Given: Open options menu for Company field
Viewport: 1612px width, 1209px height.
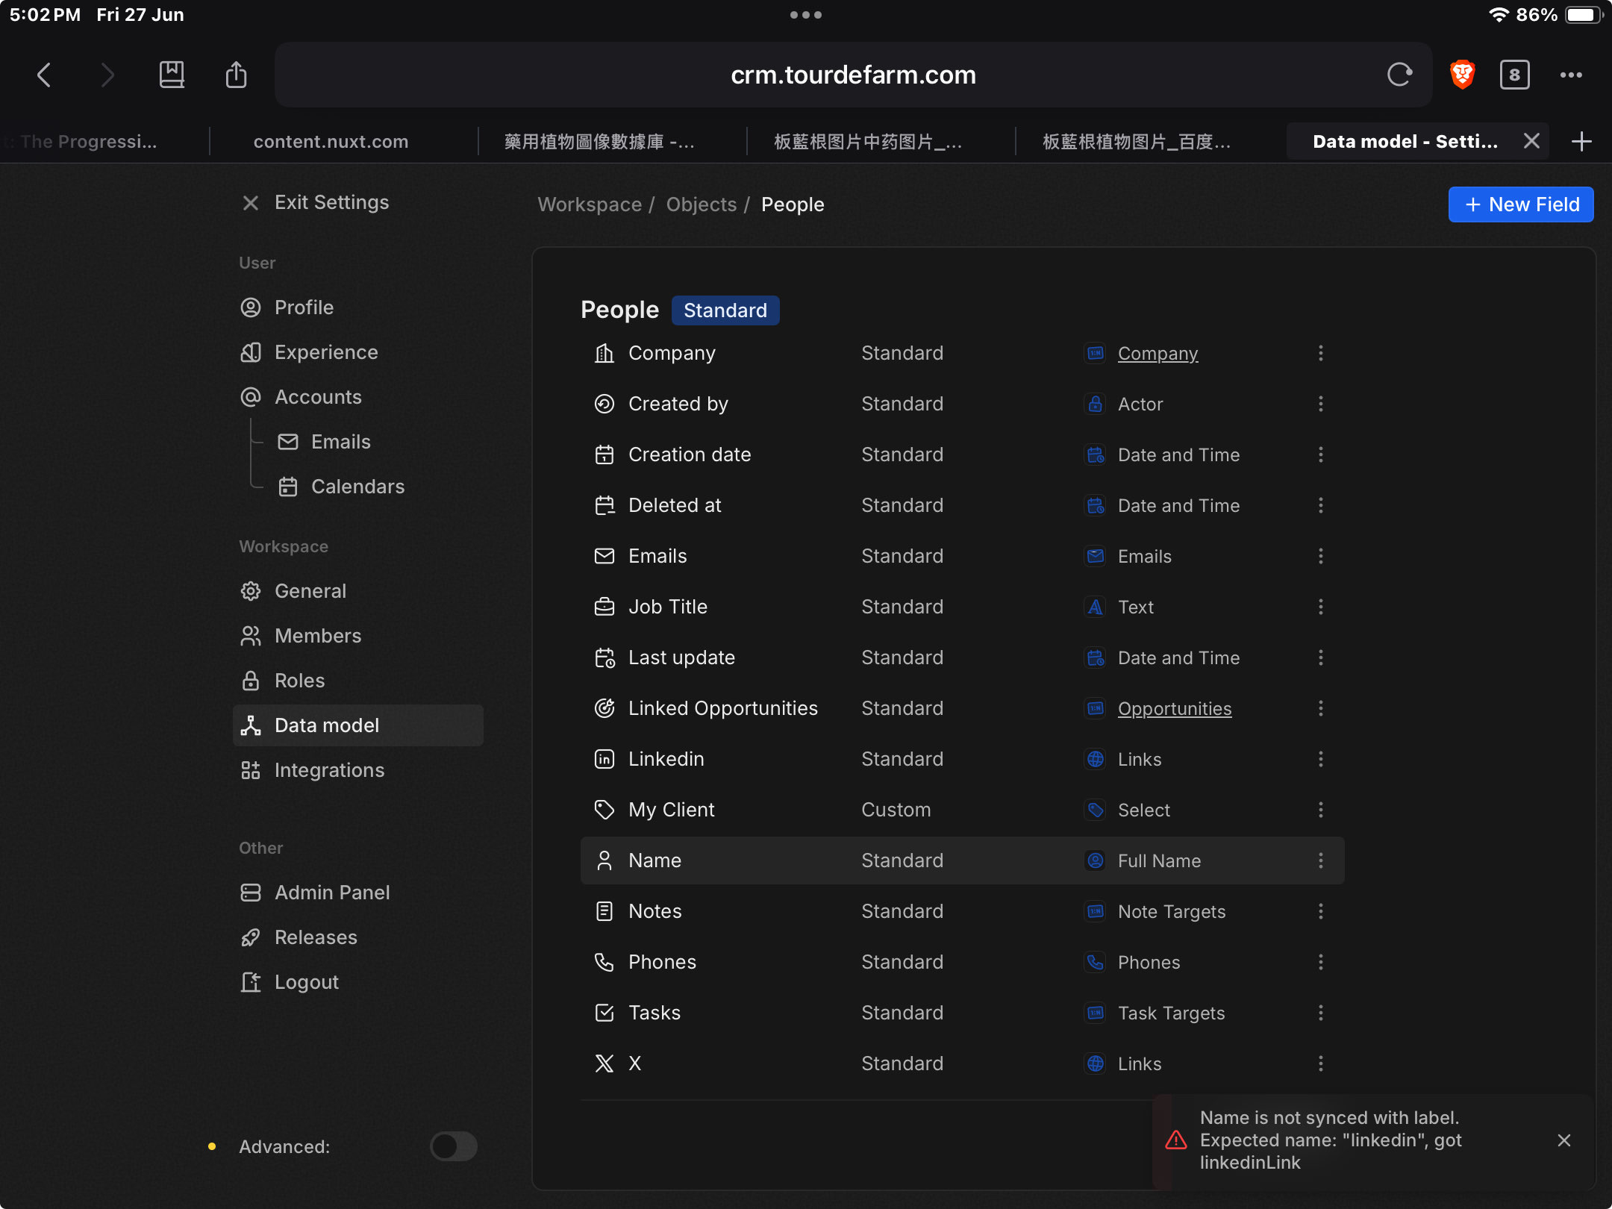Looking at the screenshot, I should coord(1320,353).
